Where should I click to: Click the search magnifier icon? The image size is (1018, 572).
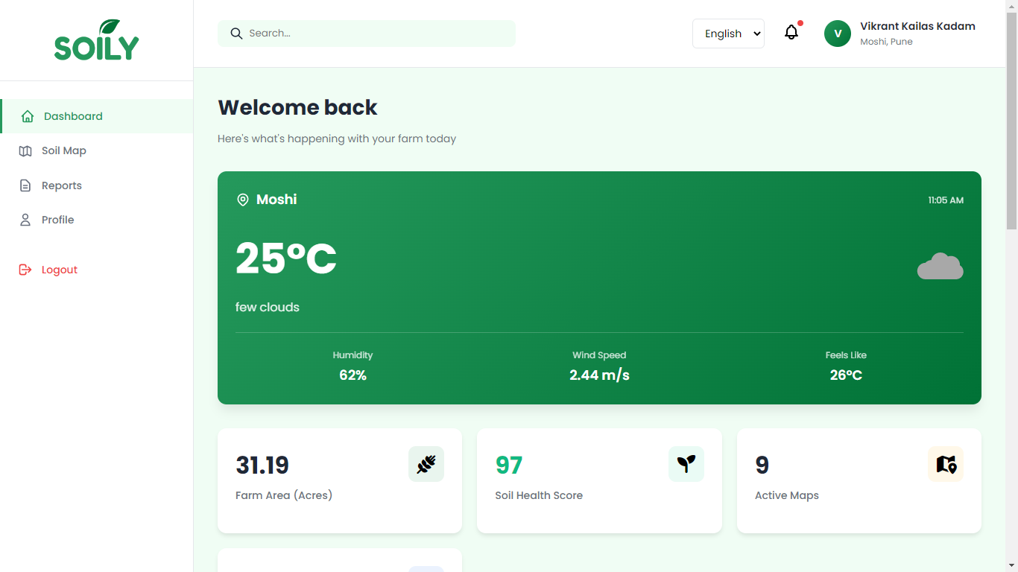[x=236, y=34]
